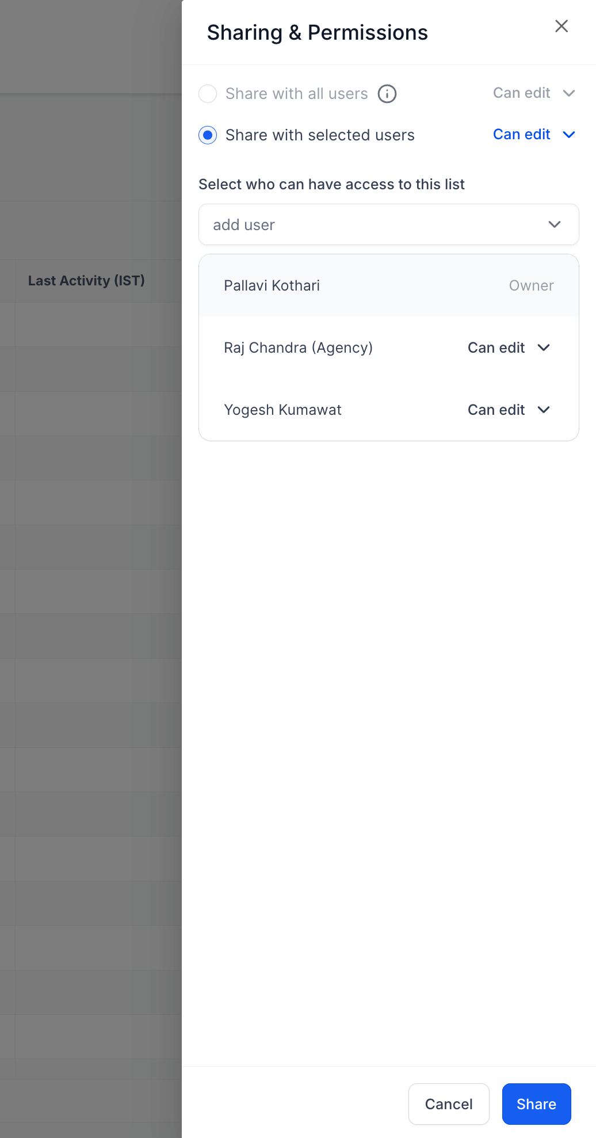Click the info icon beside Share with all users
The height and width of the screenshot is (1138, 596).
387,94
